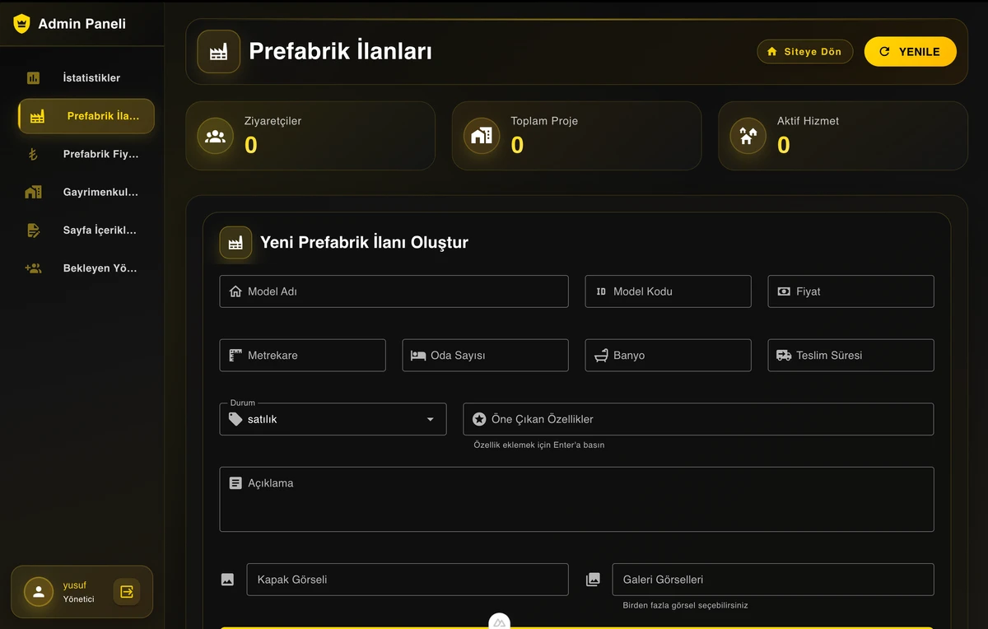Image resolution: width=988 pixels, height=629 pixels.
Task: Click the Siteye Dön button
Action: pos(804,52)
